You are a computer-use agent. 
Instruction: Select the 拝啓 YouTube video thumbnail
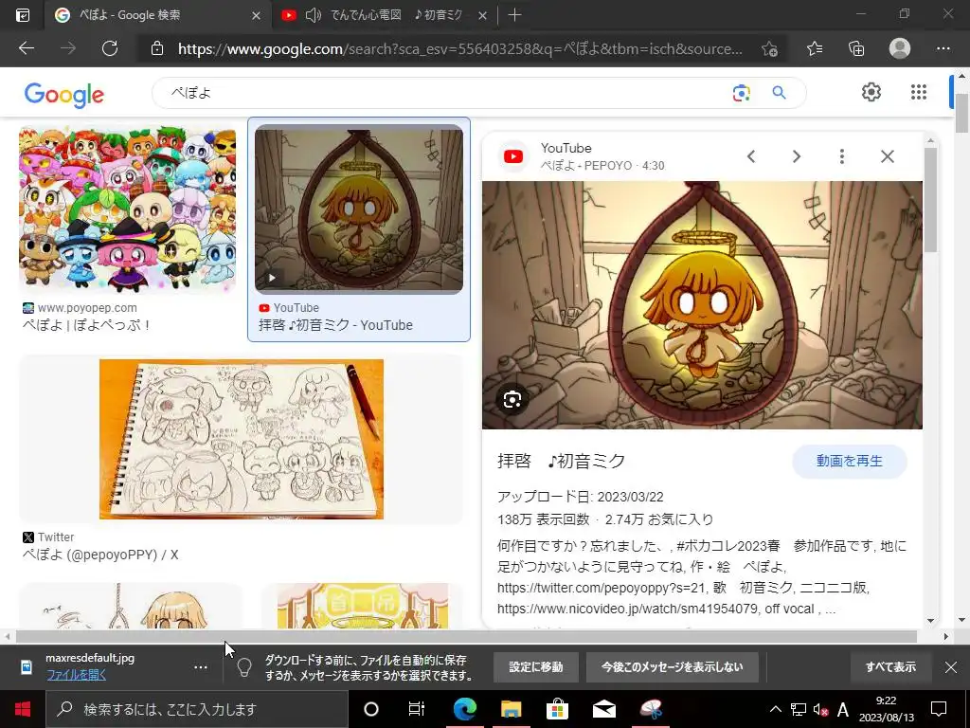click(x=359, y=209)
